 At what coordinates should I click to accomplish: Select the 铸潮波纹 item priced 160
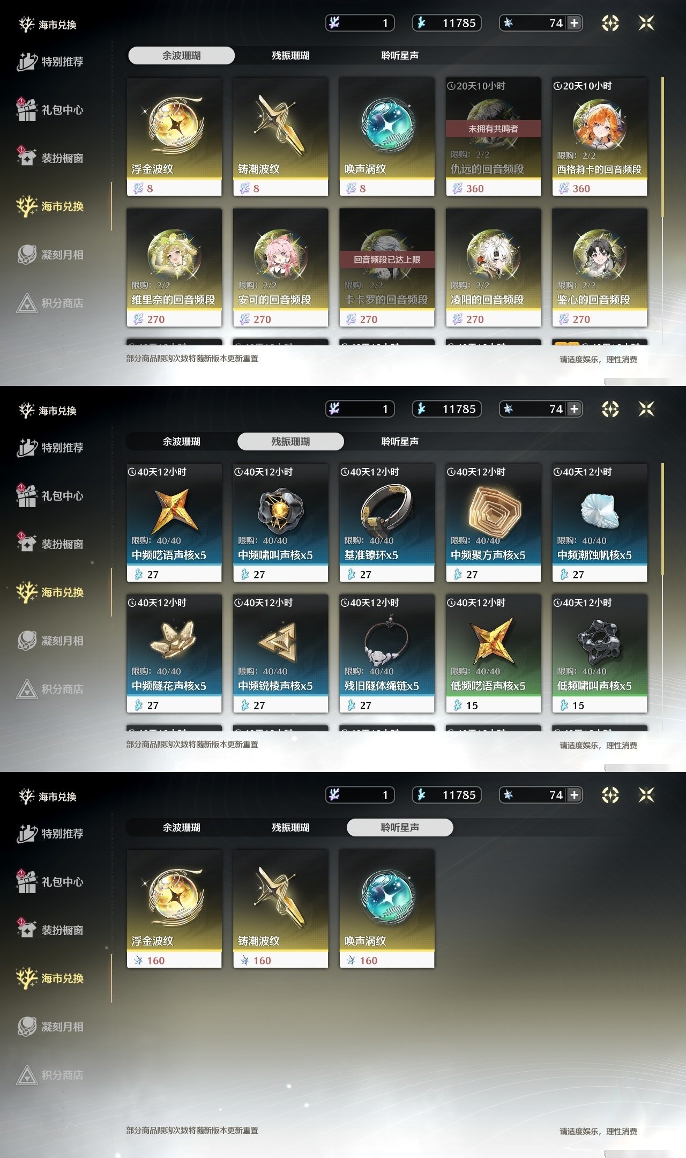click(280, 909)
